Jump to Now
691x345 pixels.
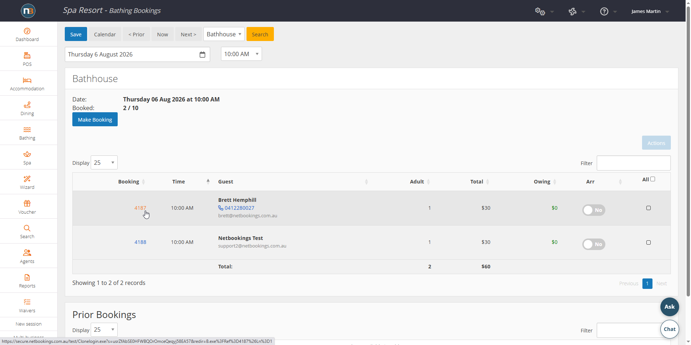(x=162, y=34)
